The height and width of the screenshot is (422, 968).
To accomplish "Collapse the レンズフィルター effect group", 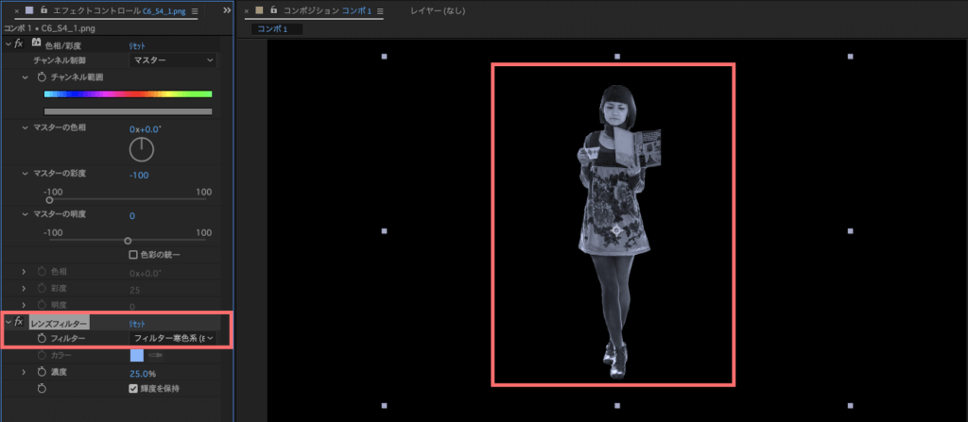I will tap(8, 321).
